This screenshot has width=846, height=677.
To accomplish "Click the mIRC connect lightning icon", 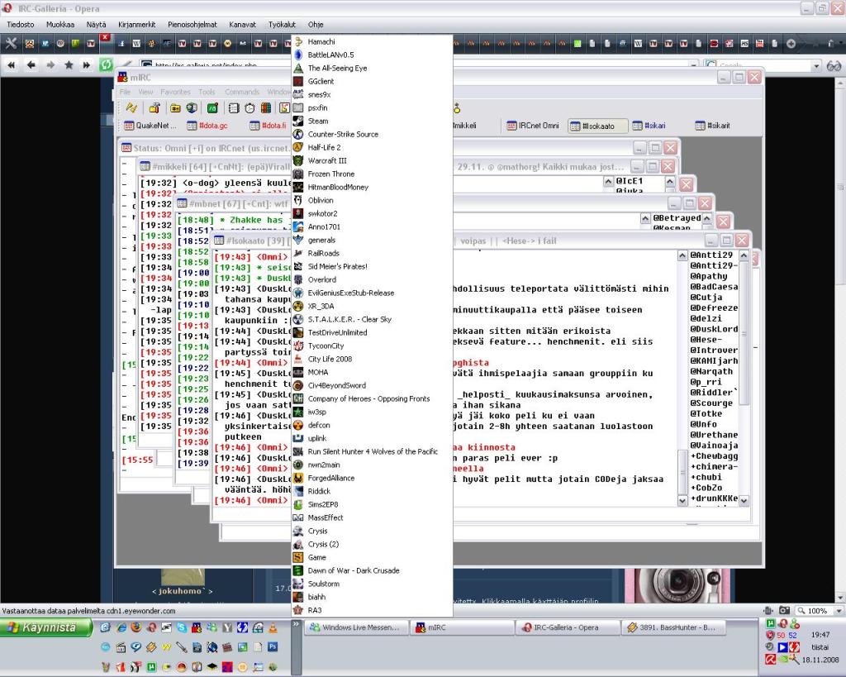I will point(131,107).
